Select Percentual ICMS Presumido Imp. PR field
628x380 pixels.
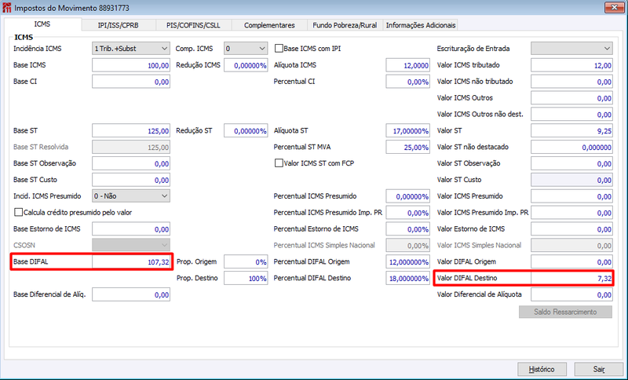(408, 213)
